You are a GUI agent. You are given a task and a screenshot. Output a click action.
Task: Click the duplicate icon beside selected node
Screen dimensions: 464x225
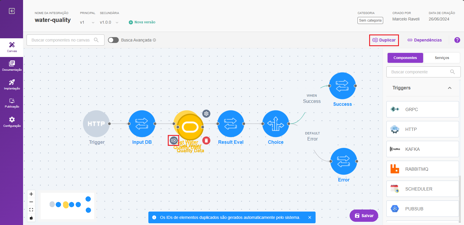pos(174,141)
